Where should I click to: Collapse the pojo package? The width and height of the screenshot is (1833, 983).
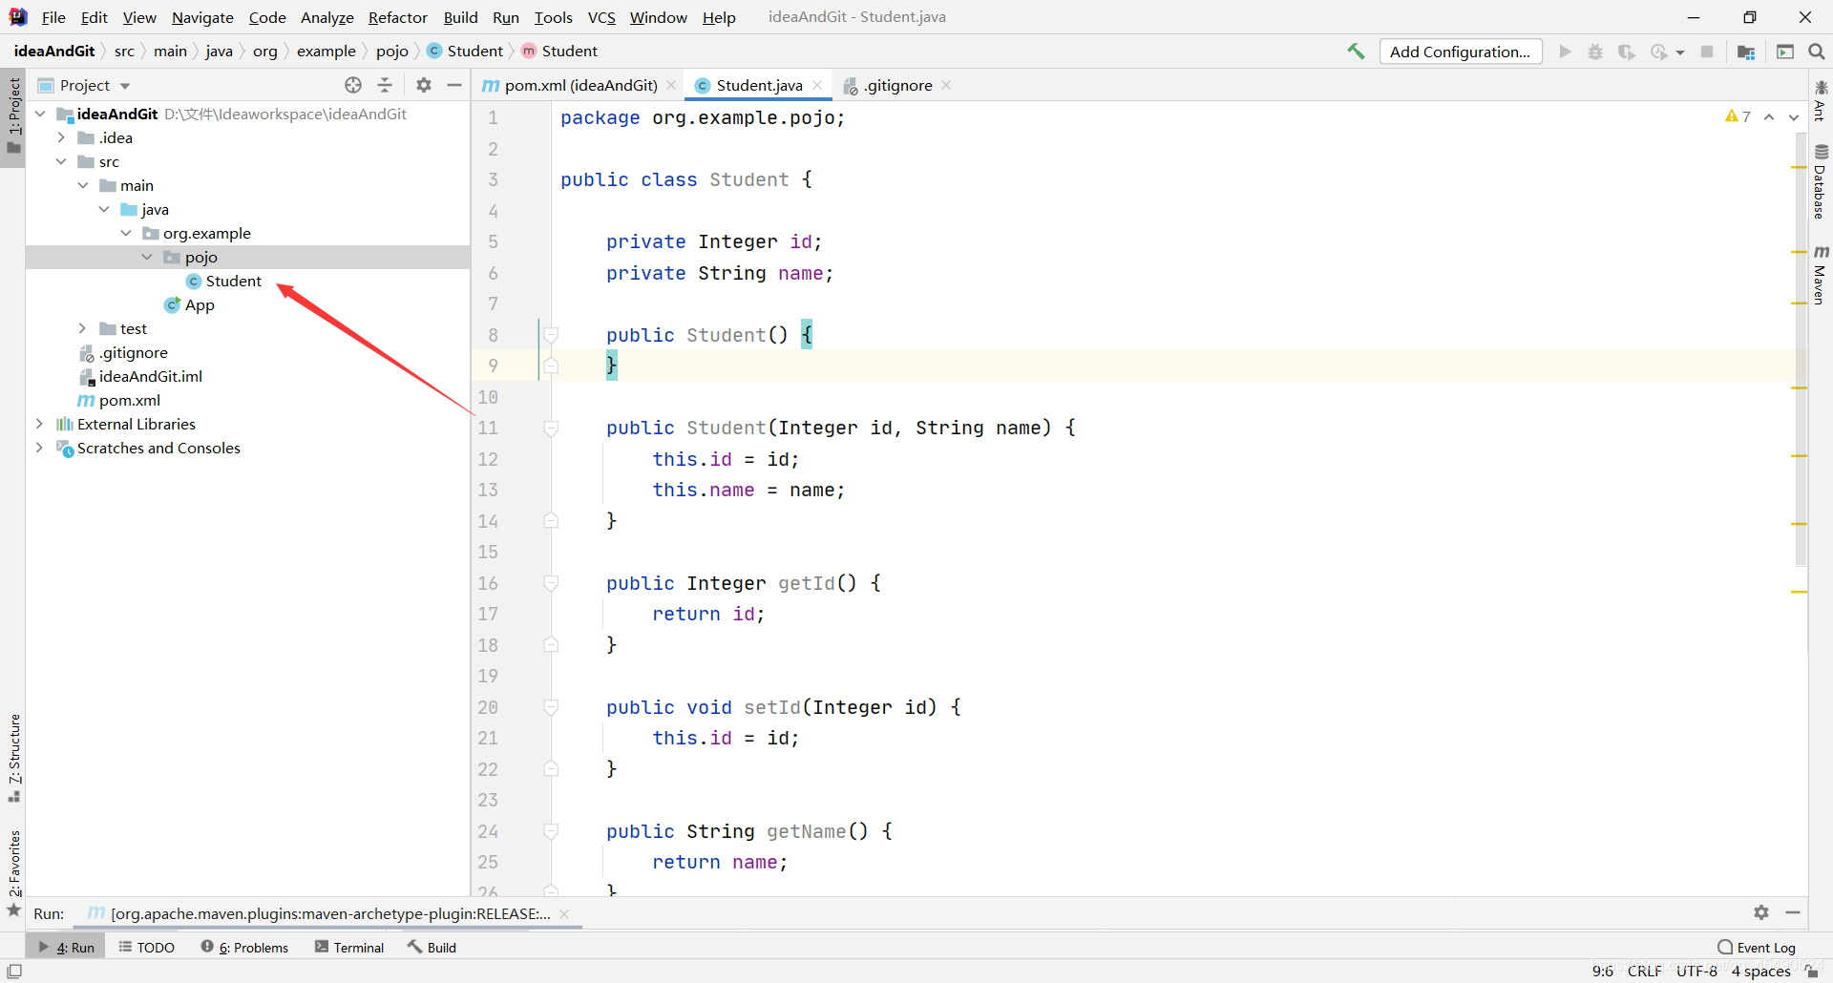(x=147, y=257)
